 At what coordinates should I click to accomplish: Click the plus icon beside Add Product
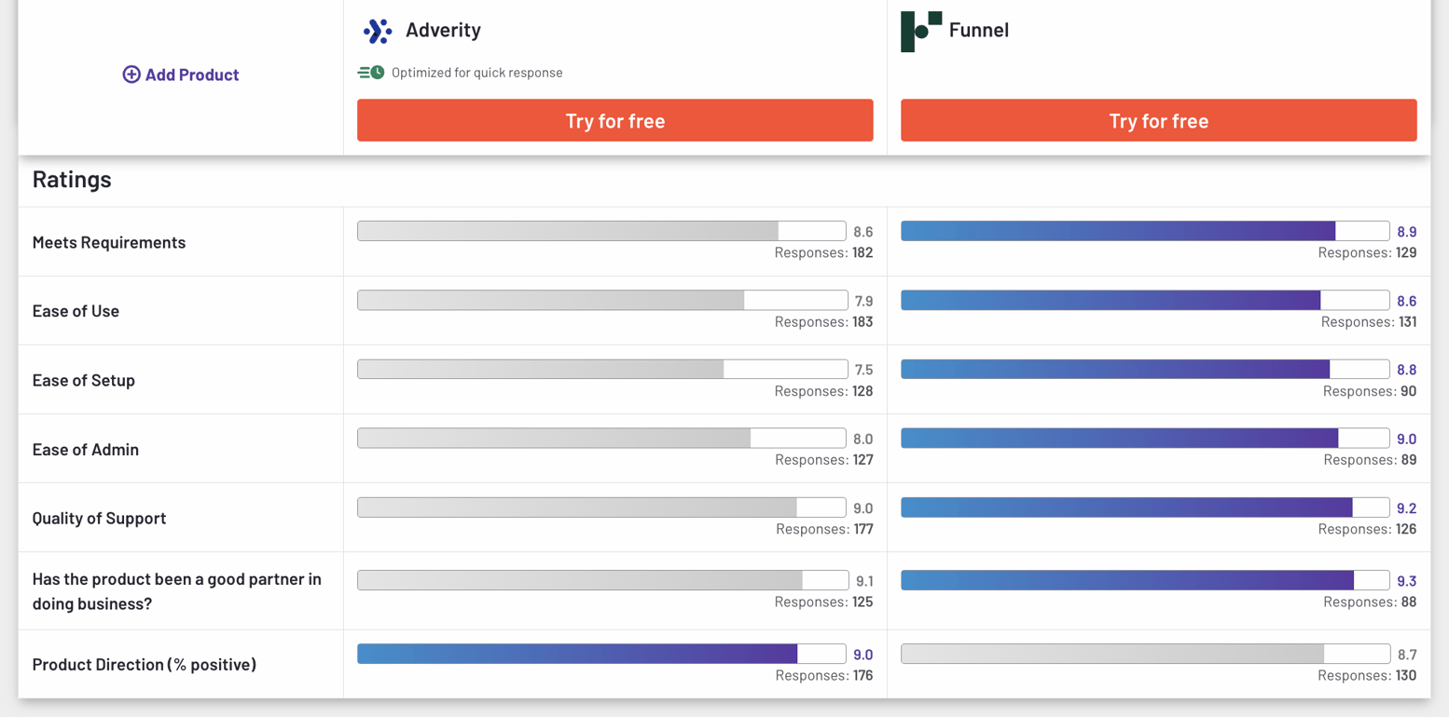pyautogui.click(x=131, y=74)
